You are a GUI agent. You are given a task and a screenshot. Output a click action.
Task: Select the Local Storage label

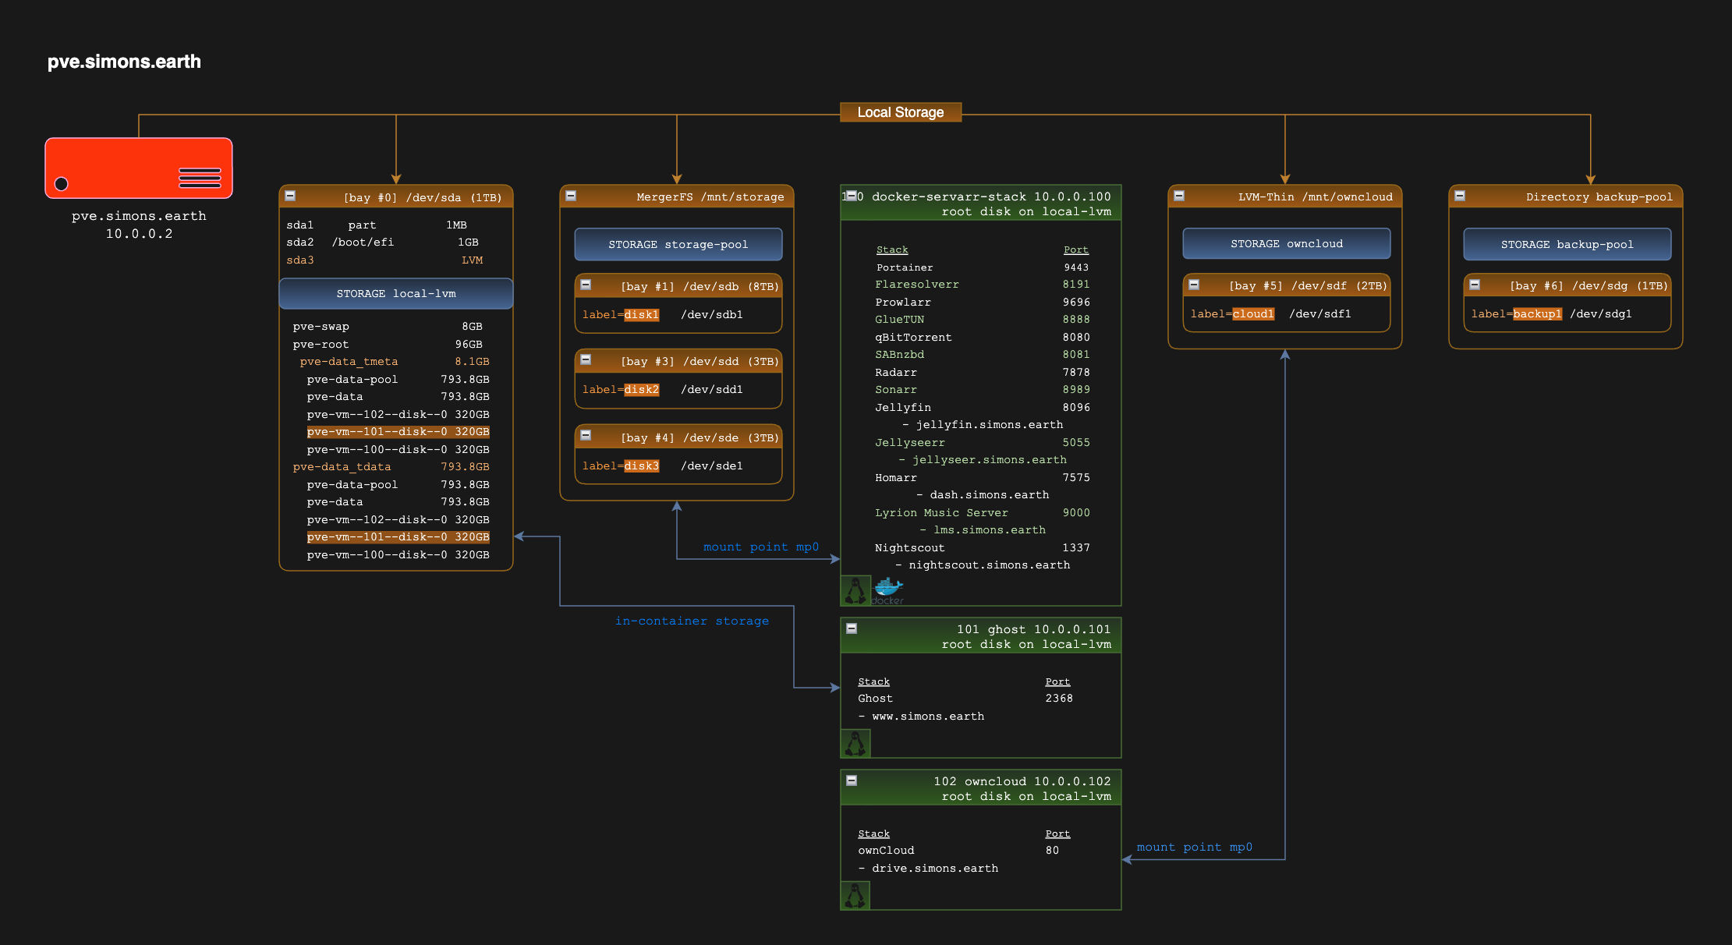click(900, 112)
